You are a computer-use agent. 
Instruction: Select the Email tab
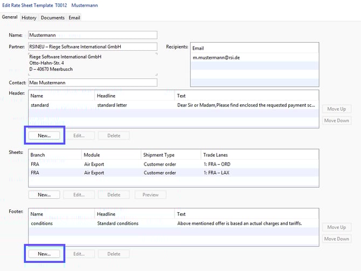(x=74, y=17)
